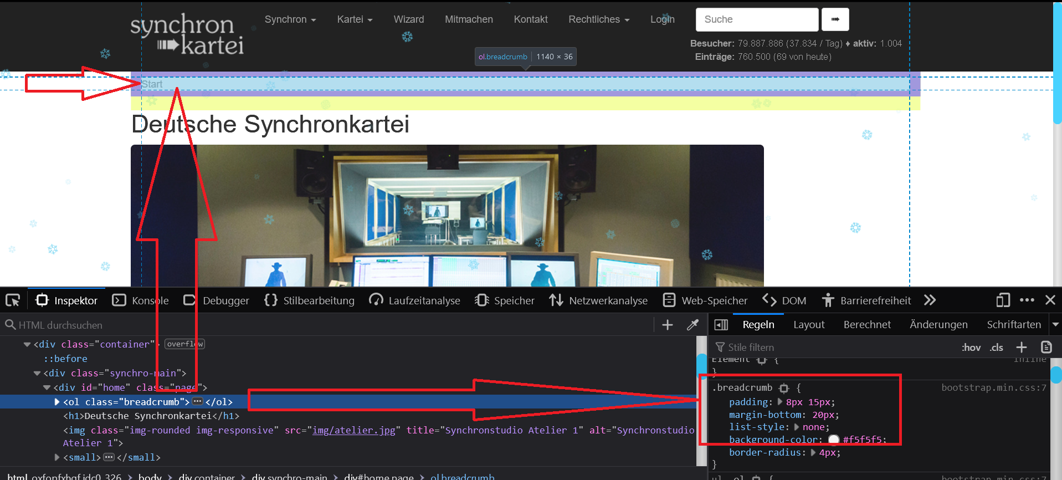Click the Speicher chip icon

tap(481, 300)
